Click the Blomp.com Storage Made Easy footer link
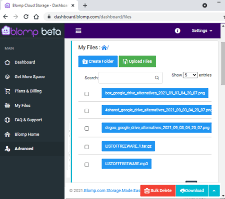This screenshot has width=225, height=199. point(112,191)
